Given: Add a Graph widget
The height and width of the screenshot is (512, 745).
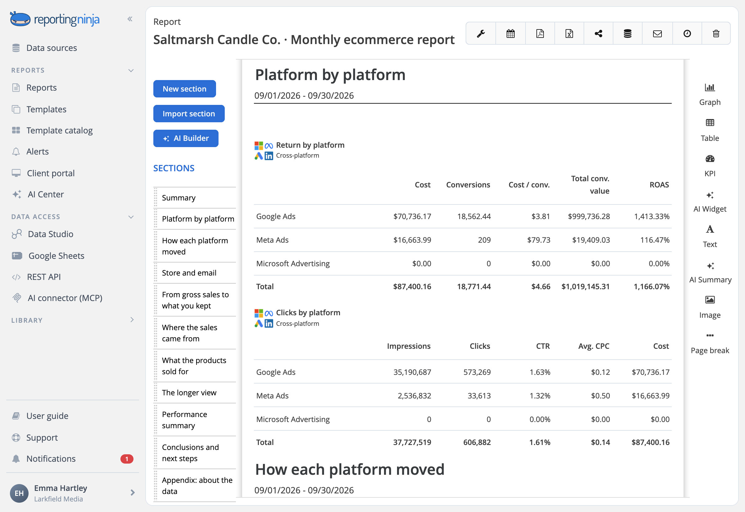Looking at the screenshot, I should click(710, 95).
